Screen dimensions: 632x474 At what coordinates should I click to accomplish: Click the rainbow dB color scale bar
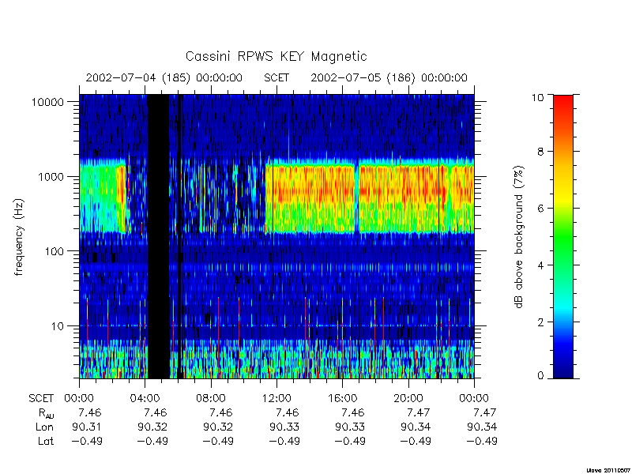(x=563, y=237)
